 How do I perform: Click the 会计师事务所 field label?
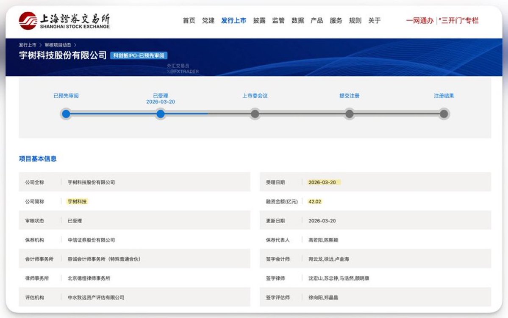pos(39,259)
